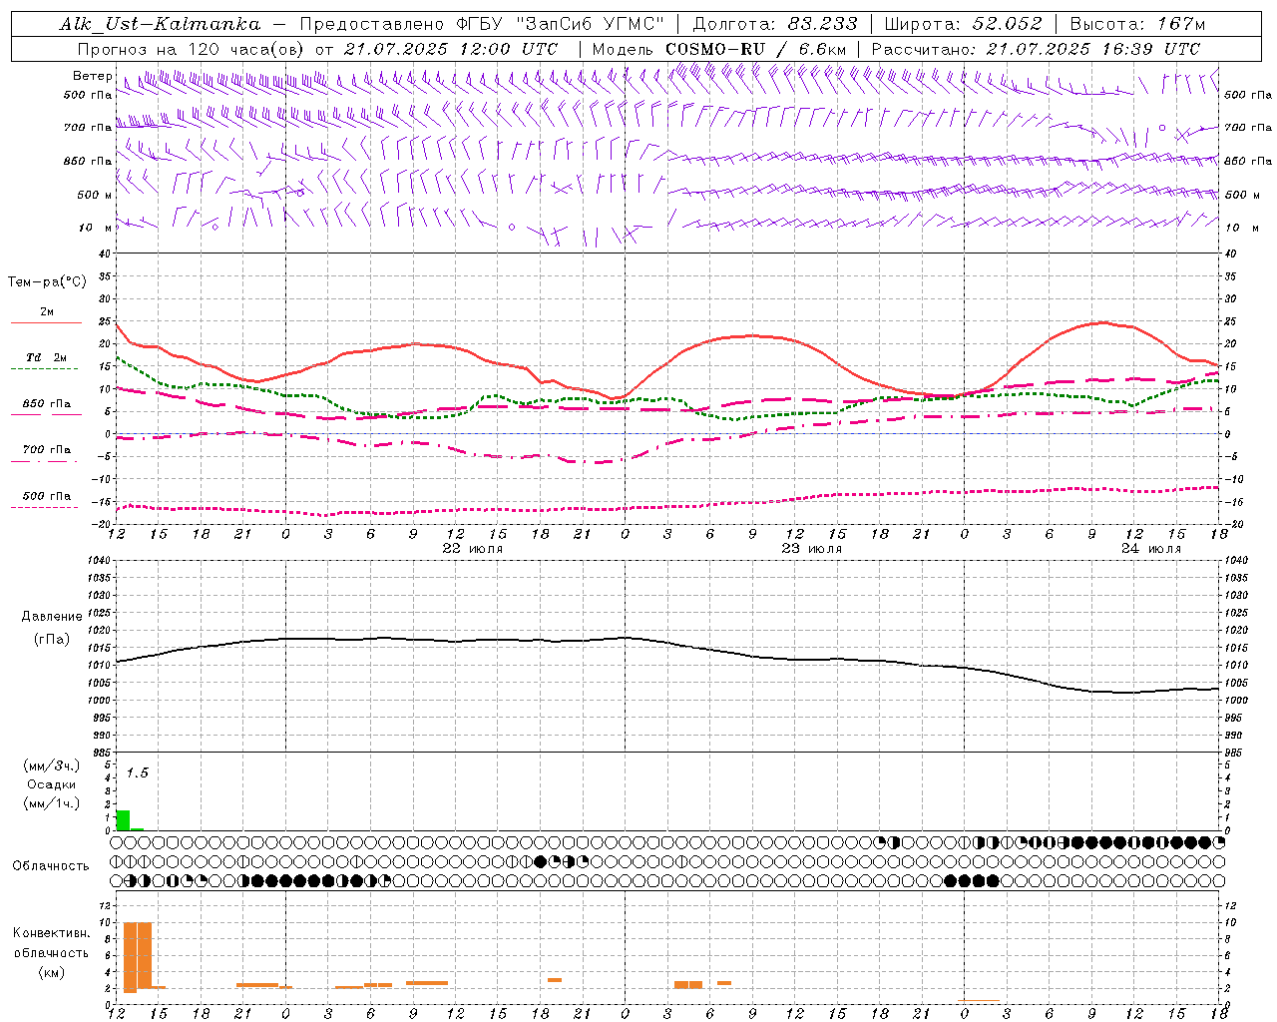
Task: Click the Ветер wind panel label
Action: [92, 76]
